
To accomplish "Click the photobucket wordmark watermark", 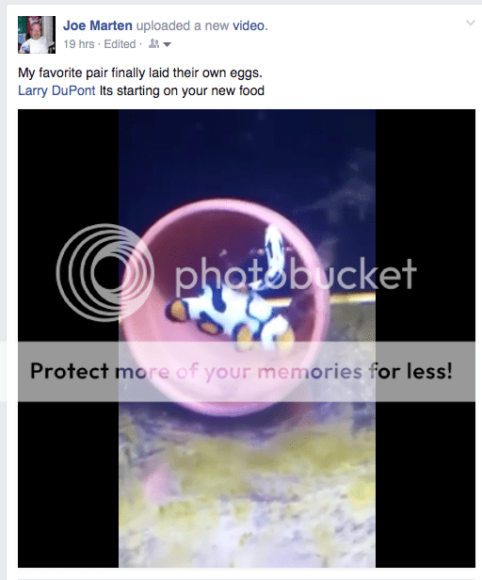I will coord(296,274).
